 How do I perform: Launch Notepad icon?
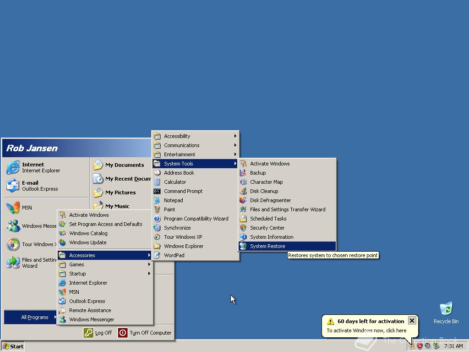pos(157,200)
